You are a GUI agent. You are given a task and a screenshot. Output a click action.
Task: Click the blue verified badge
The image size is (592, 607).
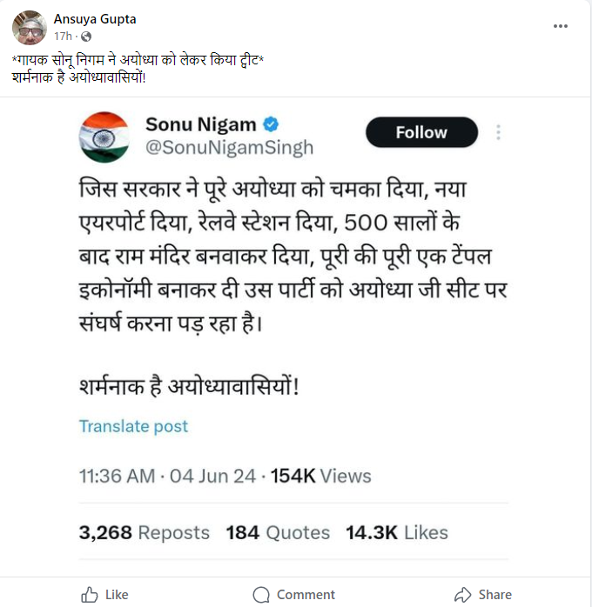click(x=272, y=124)
